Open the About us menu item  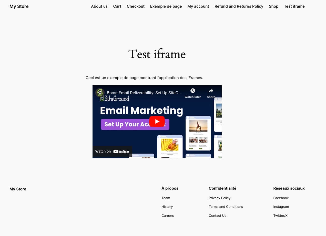(x=99, y=6)
